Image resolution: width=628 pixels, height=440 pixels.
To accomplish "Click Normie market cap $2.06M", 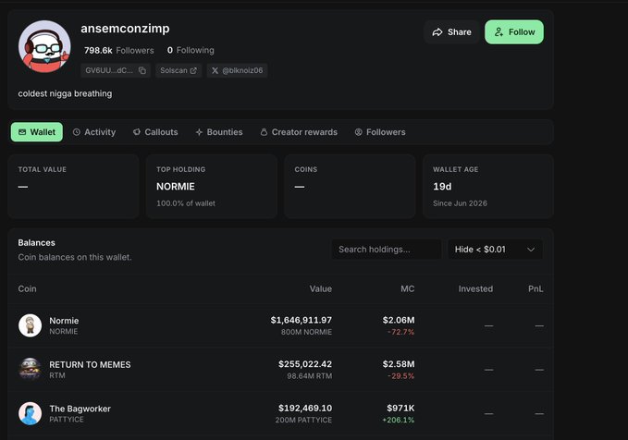I will tap(399, 320).
